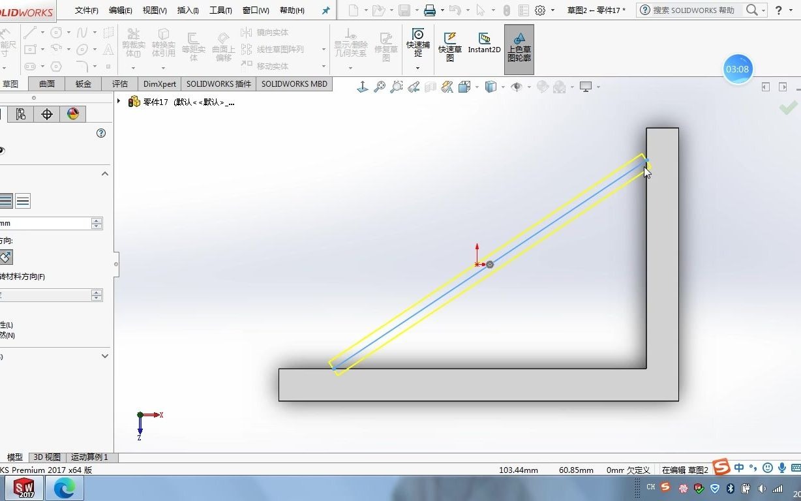Switch to the 运动算例1 tab at the bottom

(x=90, y=457)
